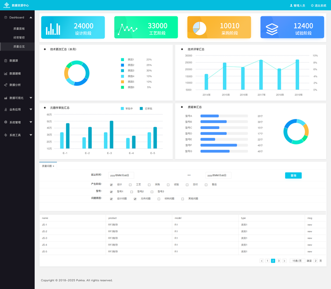The height and width of the screenshot is (289, 331).
Task: Uncheck the 元件问题 checkbox
Action: click(135, 199)
